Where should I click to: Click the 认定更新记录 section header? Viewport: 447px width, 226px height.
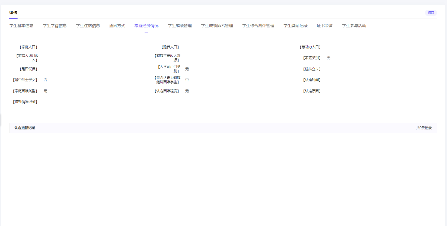coord(25,128)
